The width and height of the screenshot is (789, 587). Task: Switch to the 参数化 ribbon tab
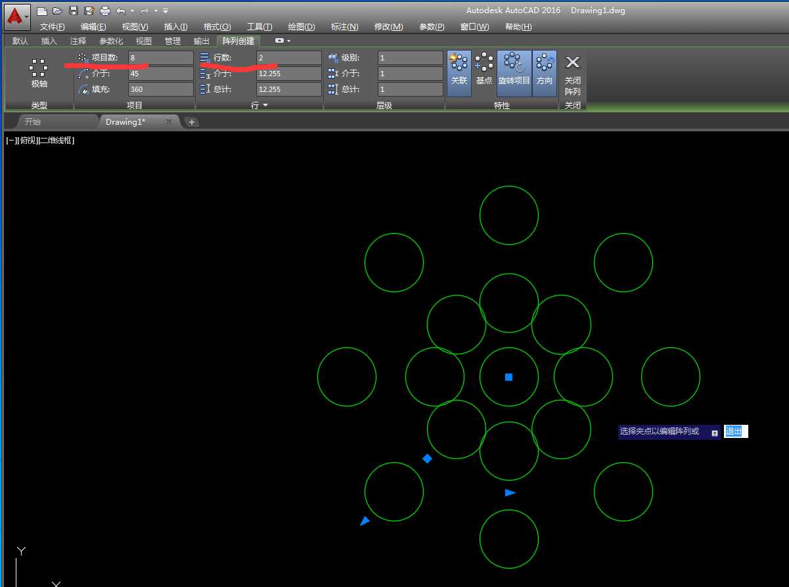click(x=111, y=41)
